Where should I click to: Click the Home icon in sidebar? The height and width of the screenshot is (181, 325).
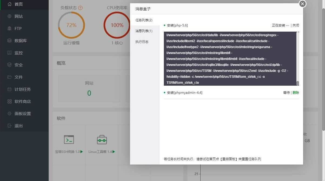click(x=9, y=4)
